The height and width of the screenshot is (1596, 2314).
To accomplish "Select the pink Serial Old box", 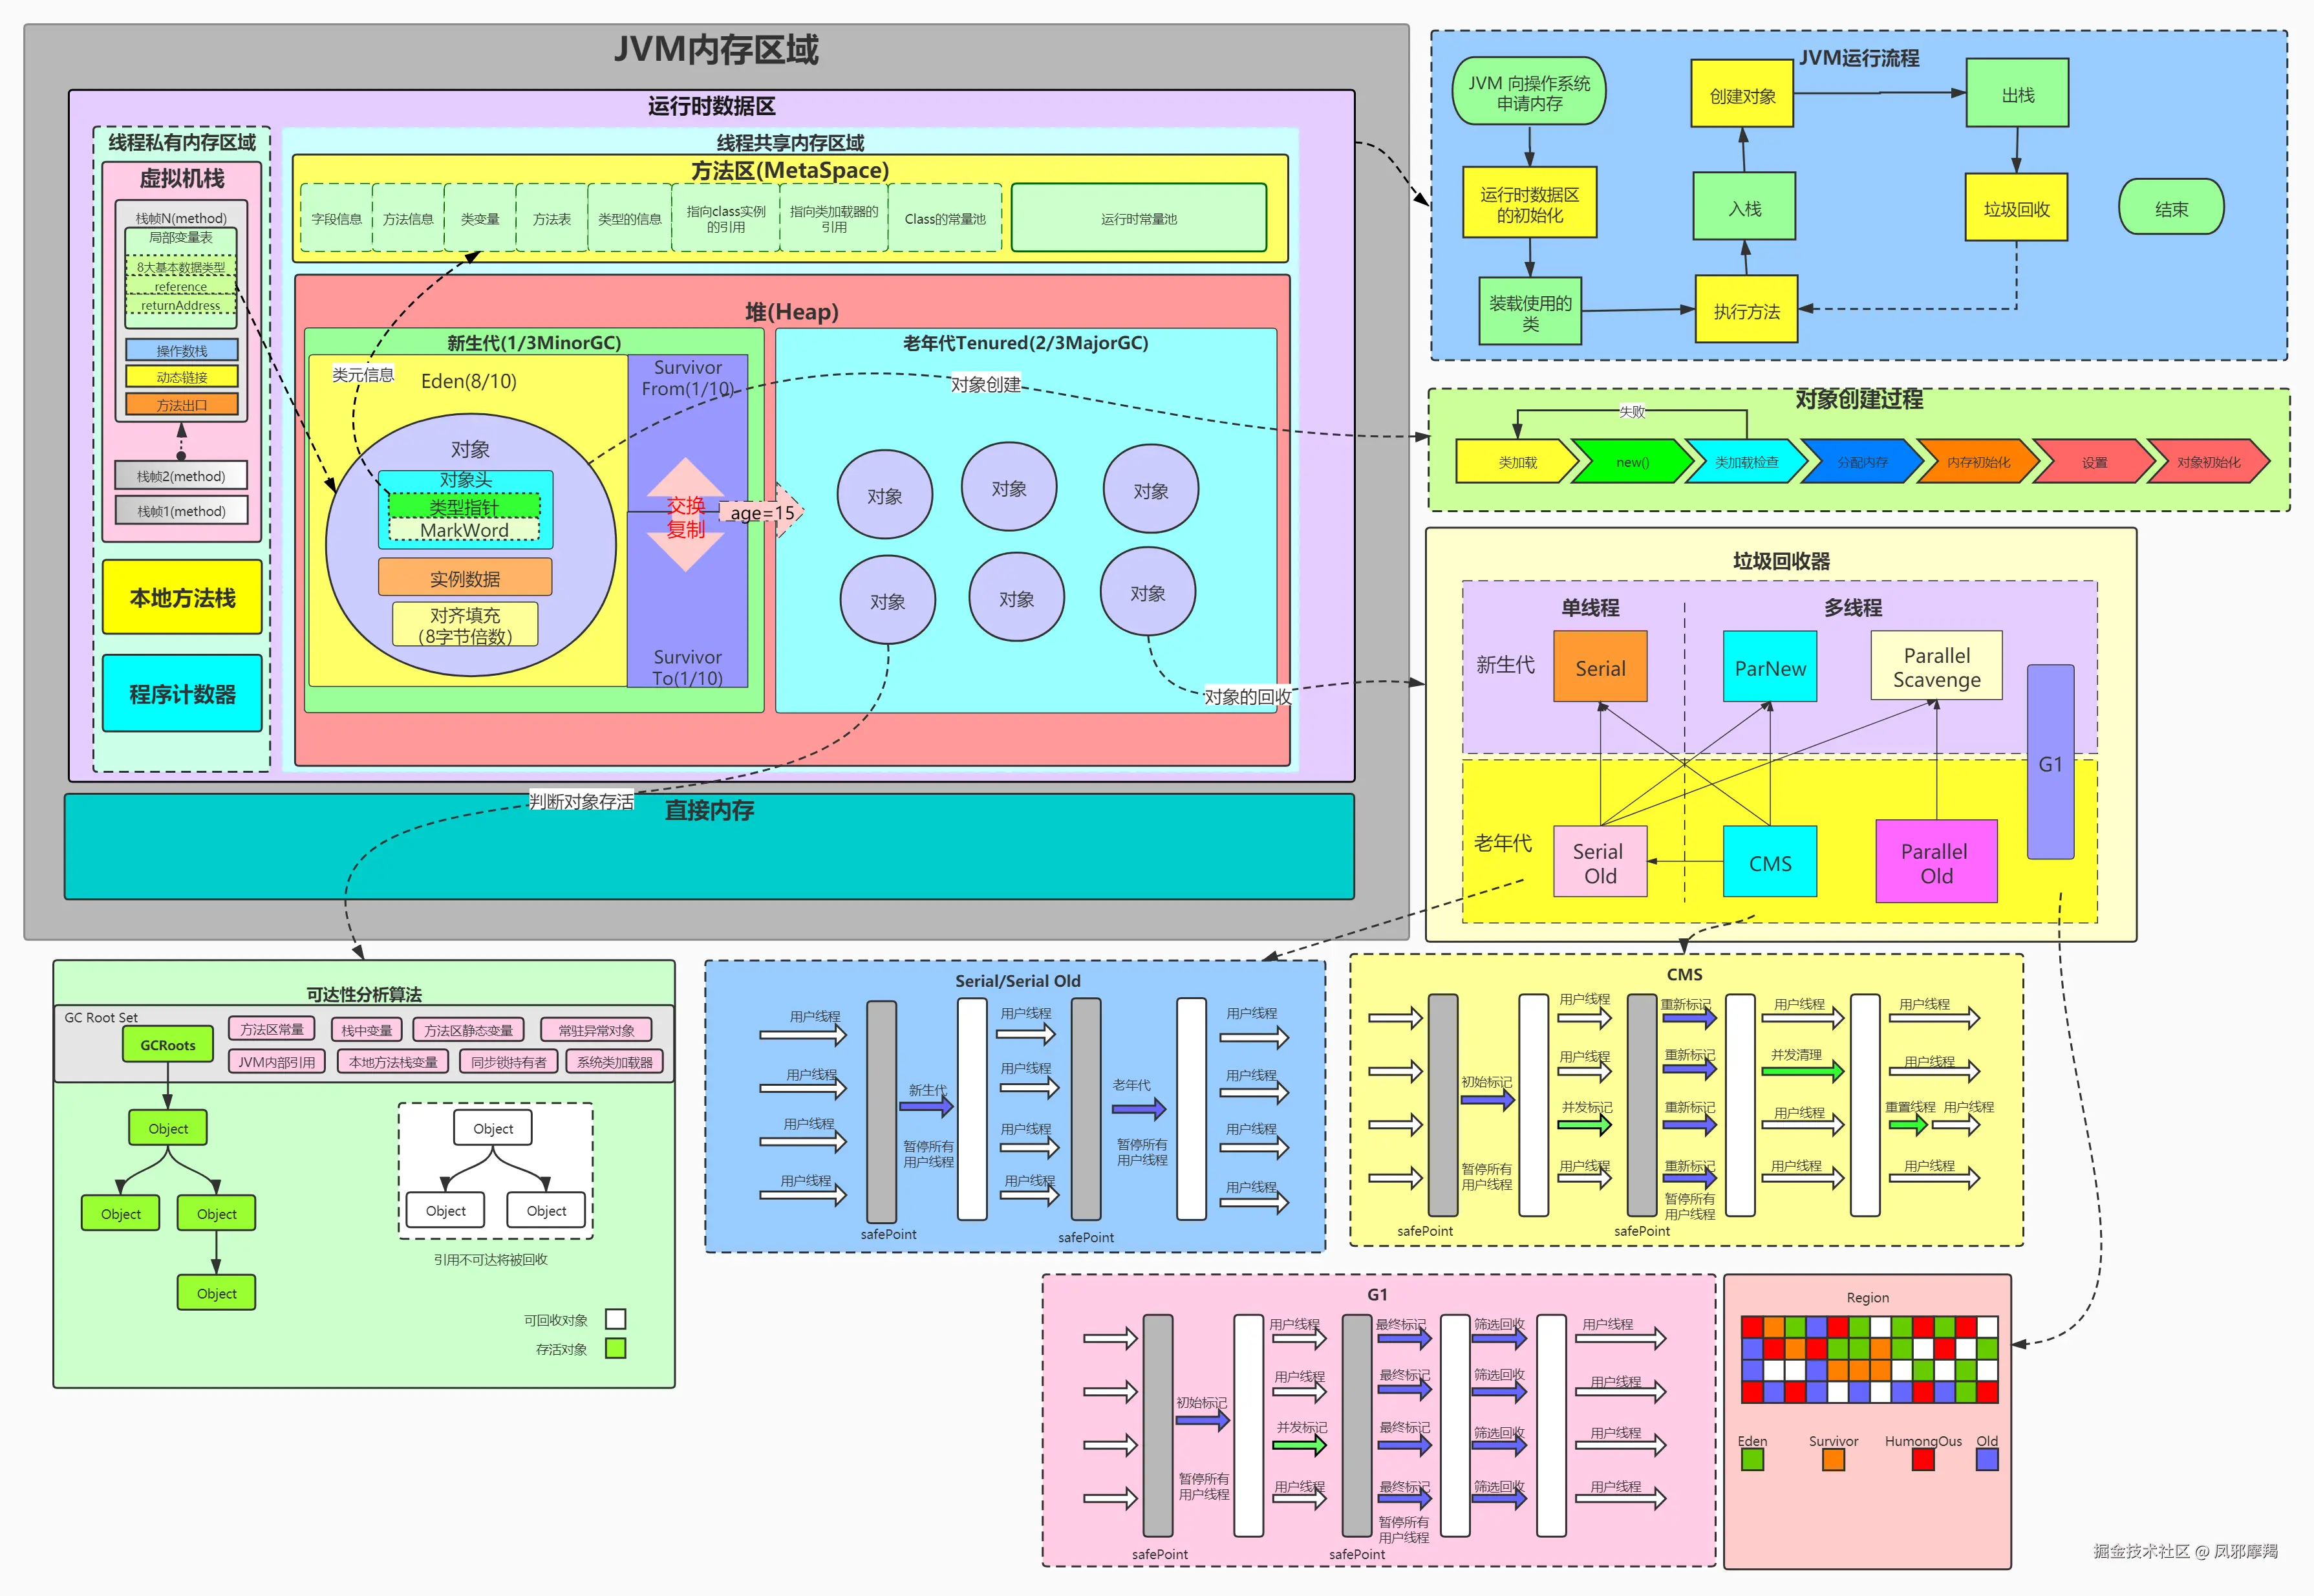I will click(x=1600, y=862).
